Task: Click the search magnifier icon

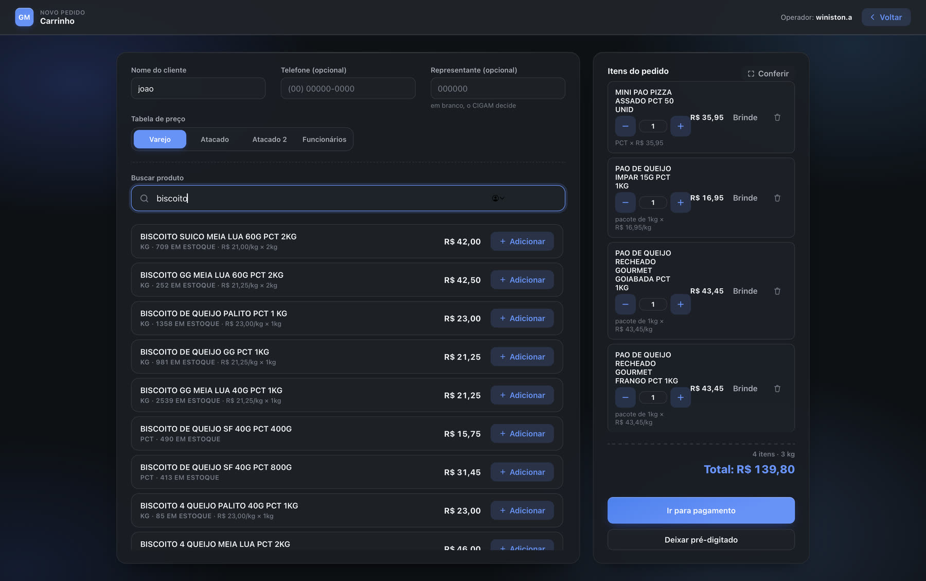Action: pos(145,199)
